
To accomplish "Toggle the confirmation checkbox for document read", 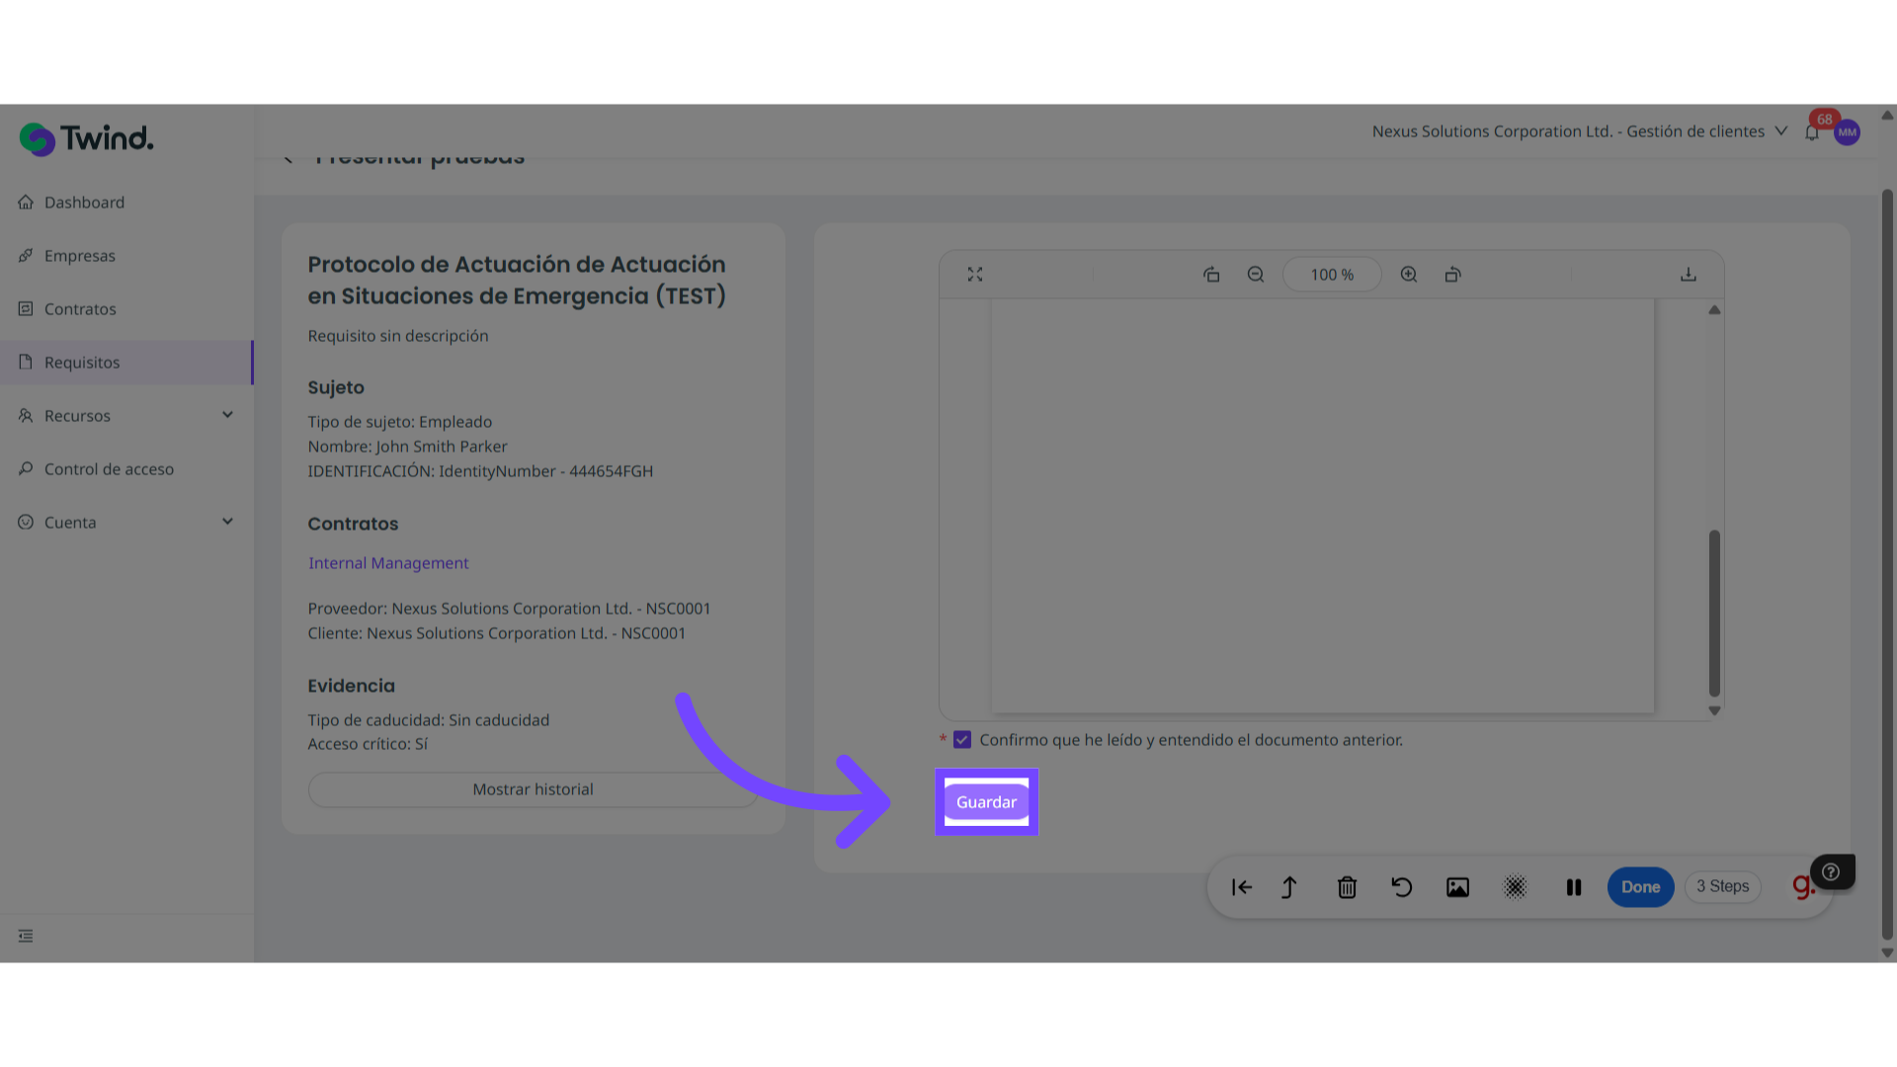I will pyautogui.click(x=962, y=740).
